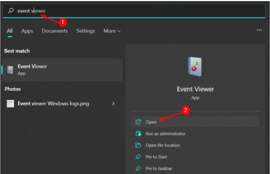
Task: Click the Open icon in the actions list
Action: point(138,122)
